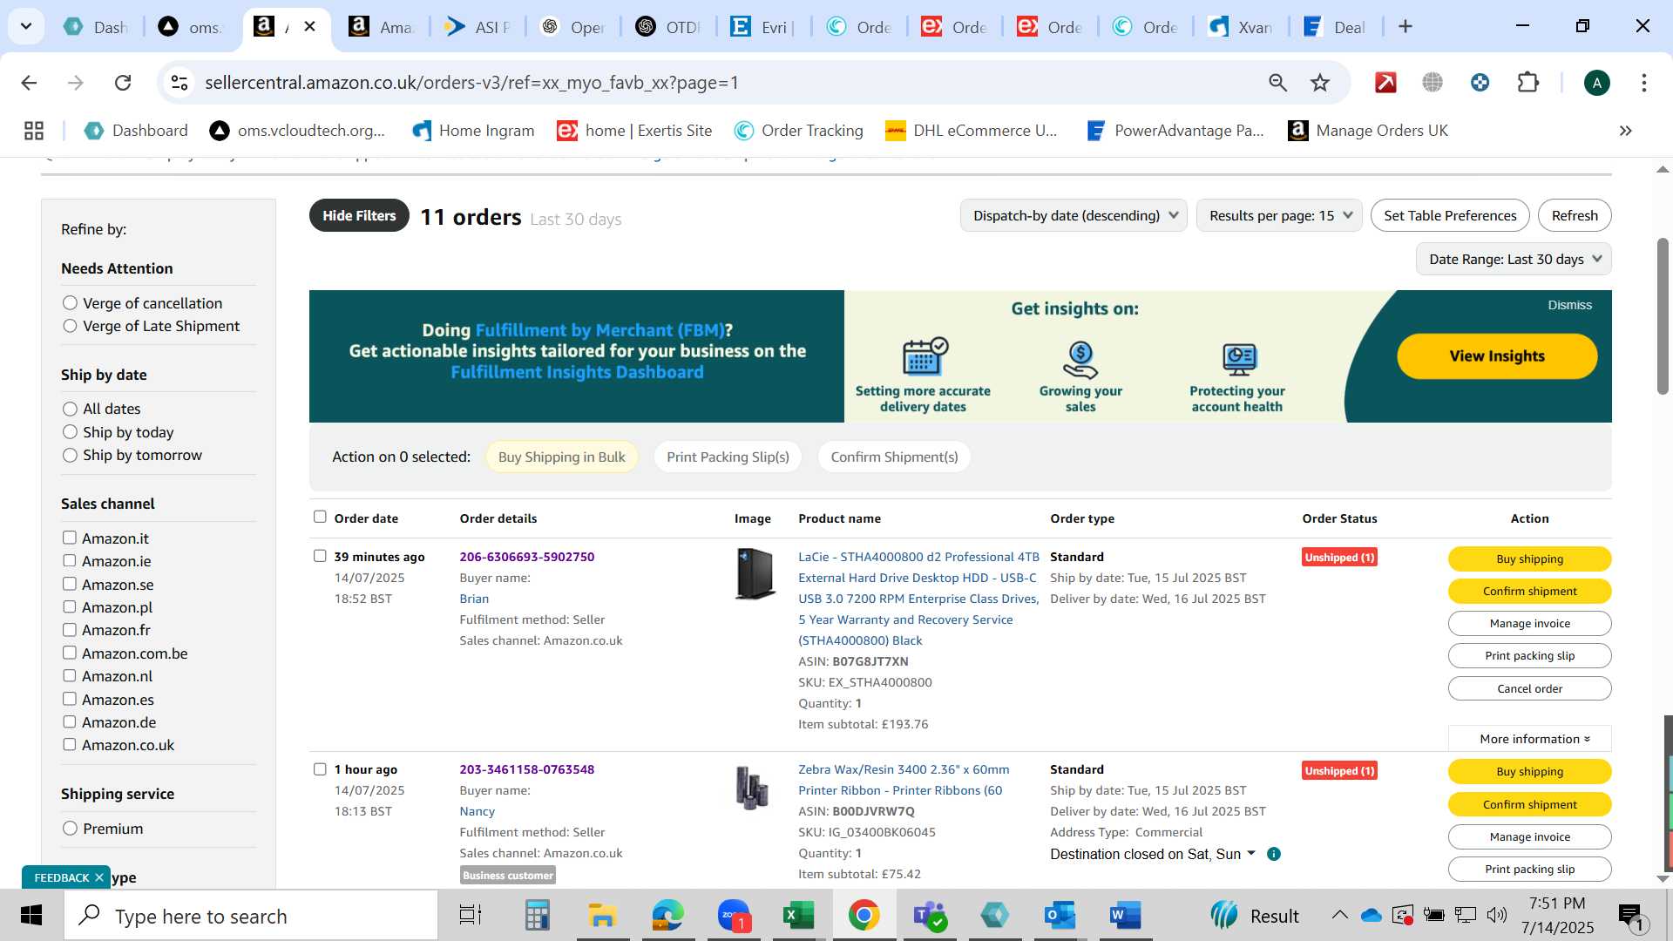Open the red arrow extension icon

coord(1385,83)
